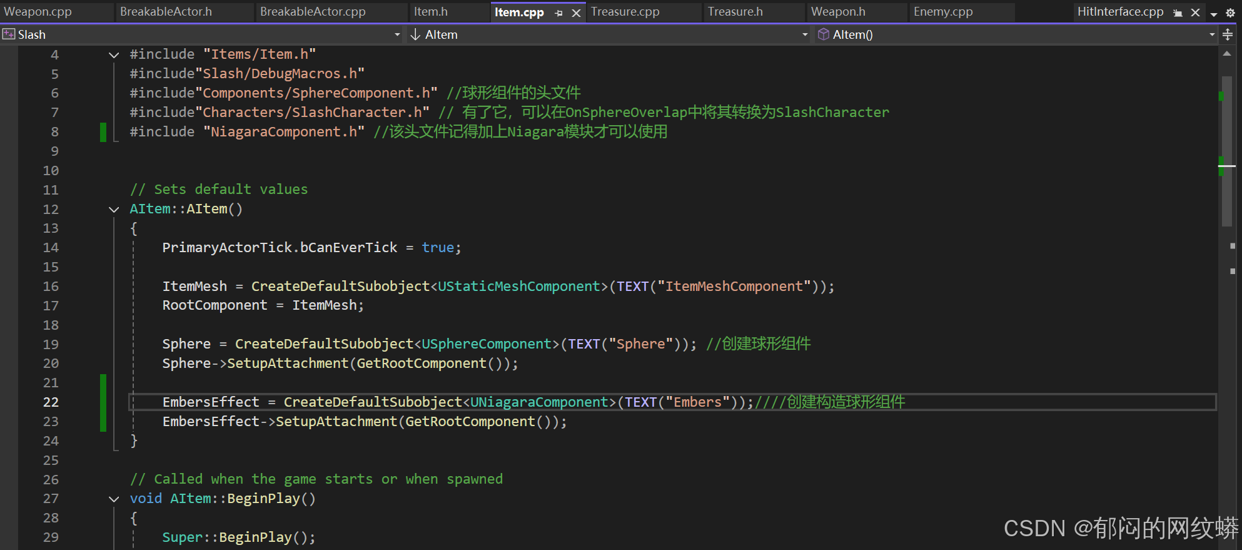The height and width of the screenshot is (550, 1242).
Task: Click the bCanEverTick true keyword
Action: click(x=438, y=248)
